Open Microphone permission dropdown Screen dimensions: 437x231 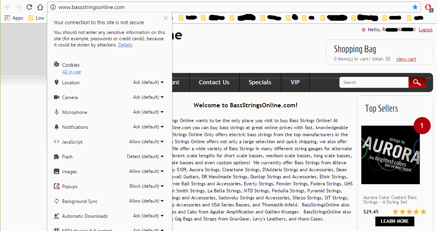(148, 112)
